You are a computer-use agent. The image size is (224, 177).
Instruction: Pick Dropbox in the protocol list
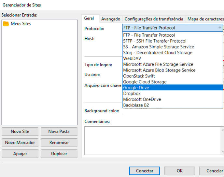(132, 94)
